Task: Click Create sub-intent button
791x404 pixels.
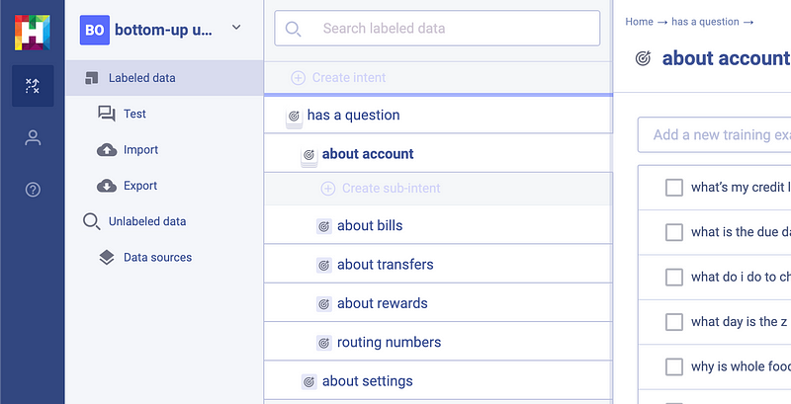Action: 391,188
